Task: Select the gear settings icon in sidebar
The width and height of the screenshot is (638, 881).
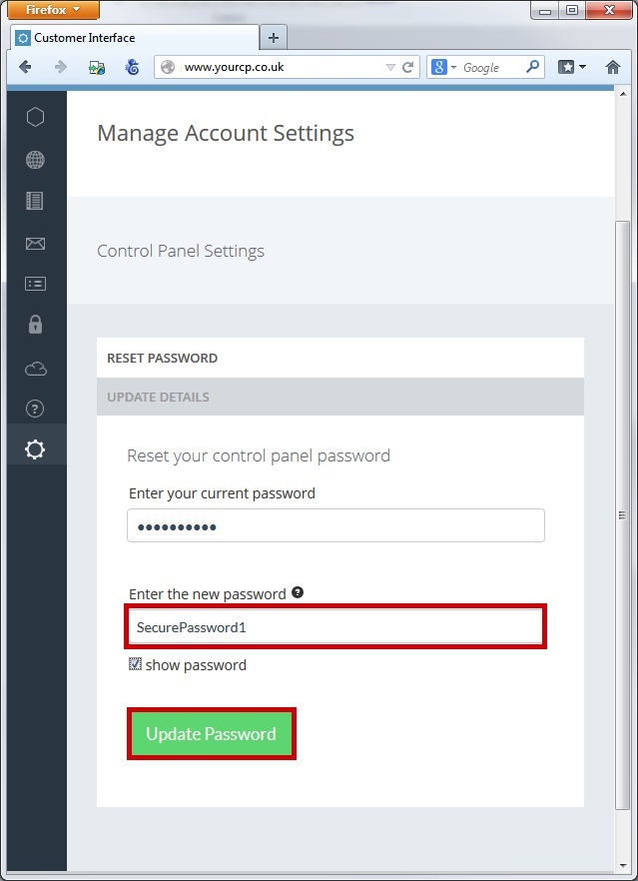Action: click(x=35, y=449)
